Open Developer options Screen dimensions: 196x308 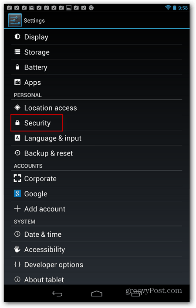coord(97,265)
